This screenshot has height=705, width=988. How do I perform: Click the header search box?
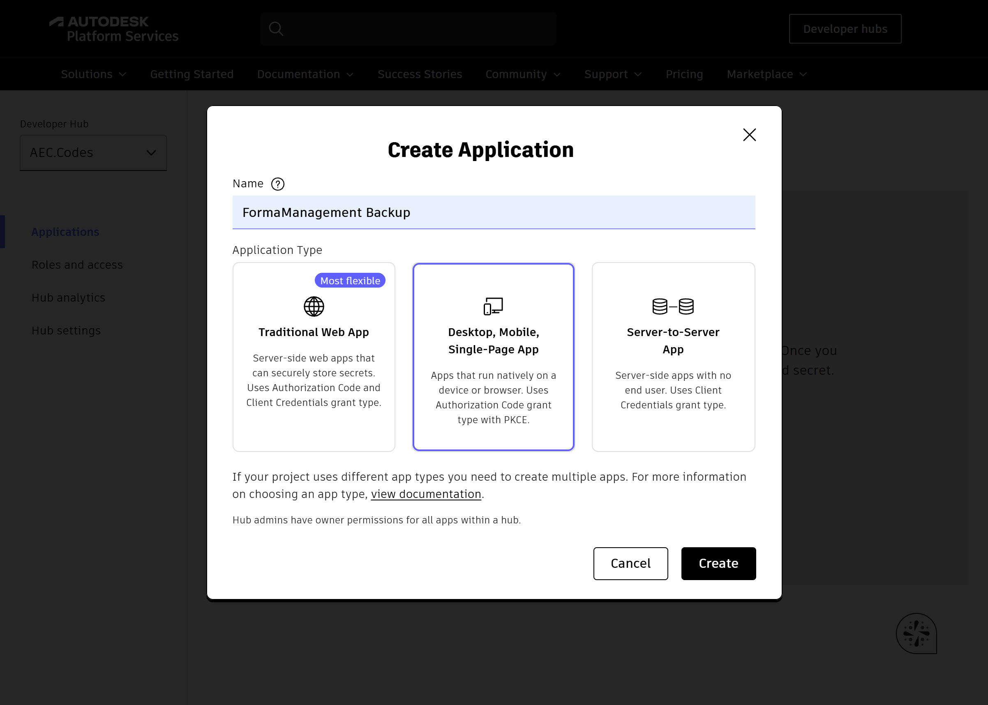[408, 29]
